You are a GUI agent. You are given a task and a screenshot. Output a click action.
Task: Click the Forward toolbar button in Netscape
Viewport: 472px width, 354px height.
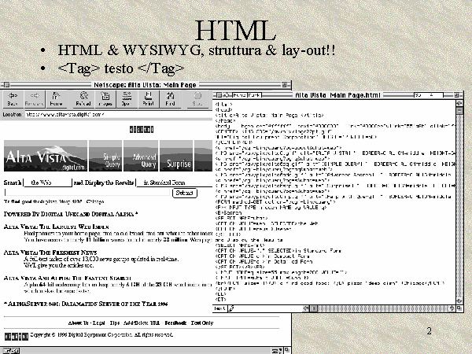click(35, 99)
